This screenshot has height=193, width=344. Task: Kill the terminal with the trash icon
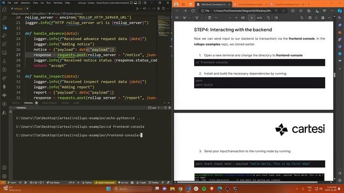point(169,108)
